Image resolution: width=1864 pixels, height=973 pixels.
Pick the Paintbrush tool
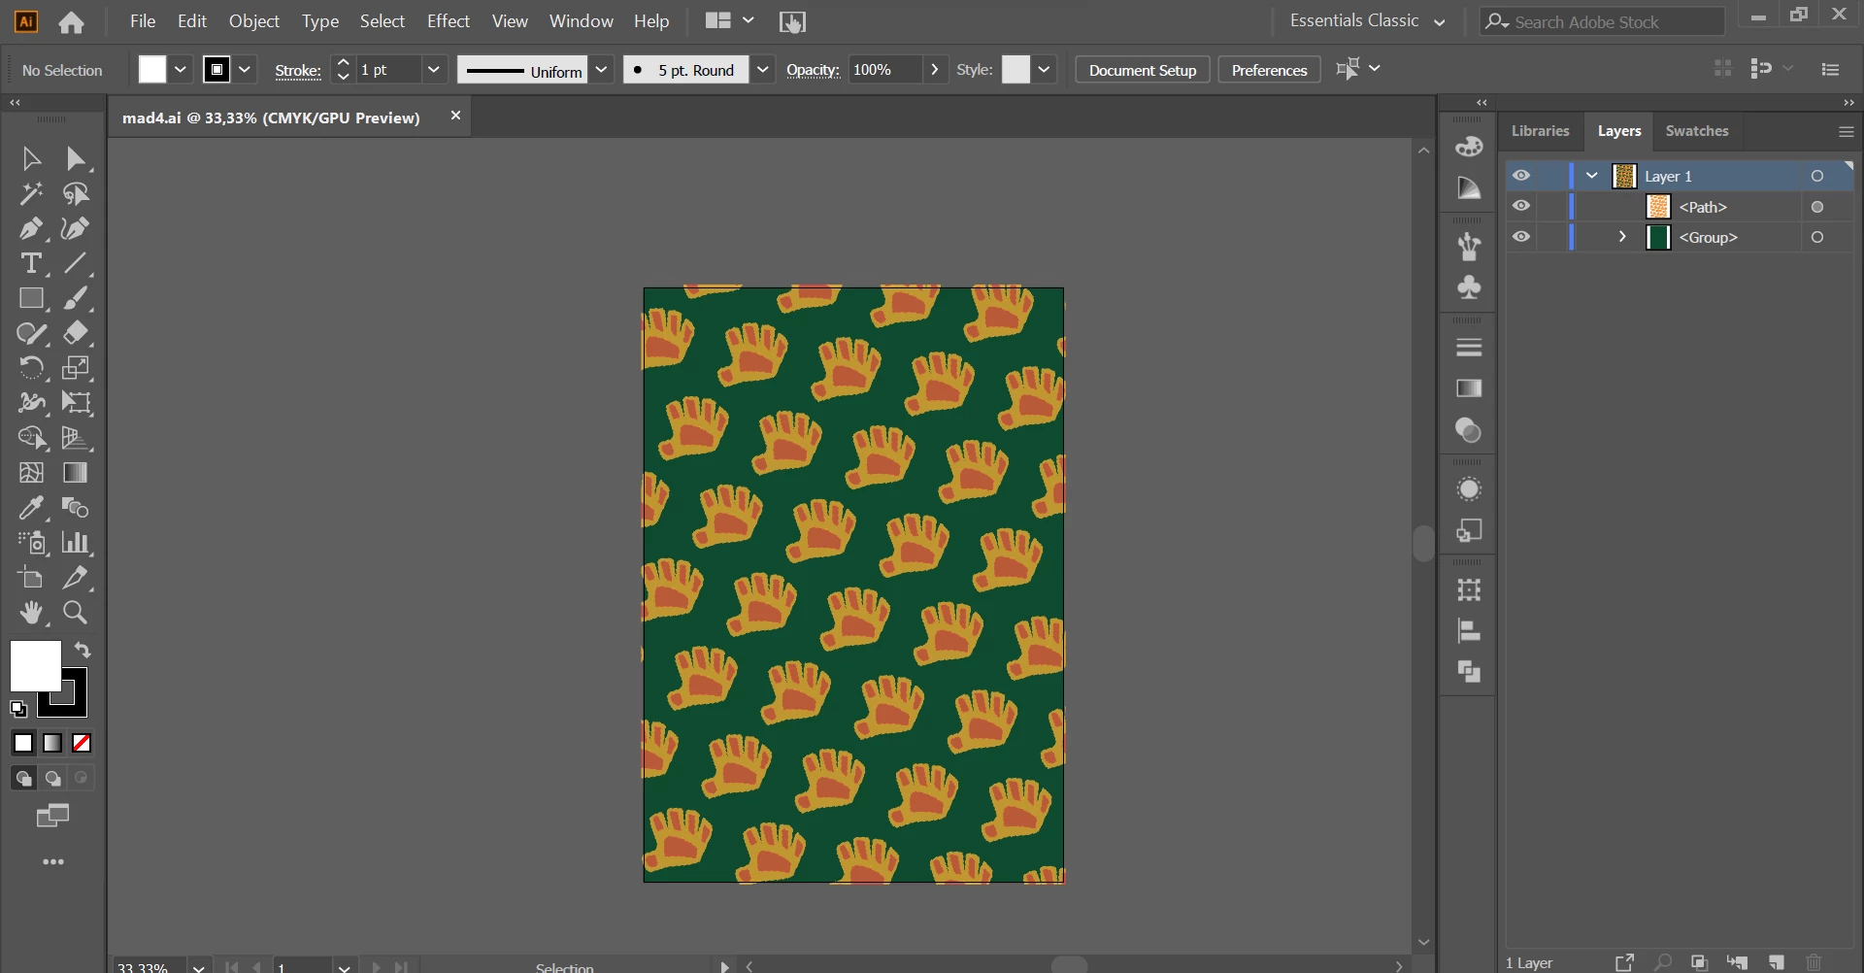tap(76, 298)
